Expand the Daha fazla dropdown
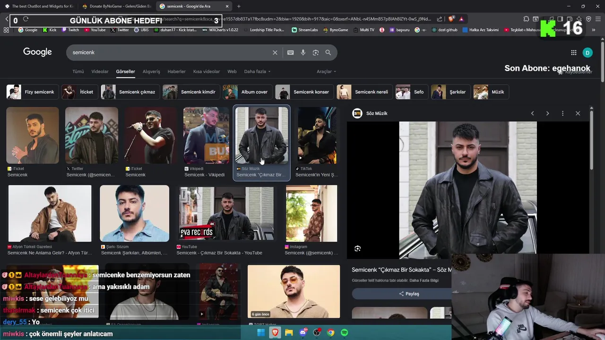Image resolution: width=605 pixels, height=340 pixels. coord(257,71)
